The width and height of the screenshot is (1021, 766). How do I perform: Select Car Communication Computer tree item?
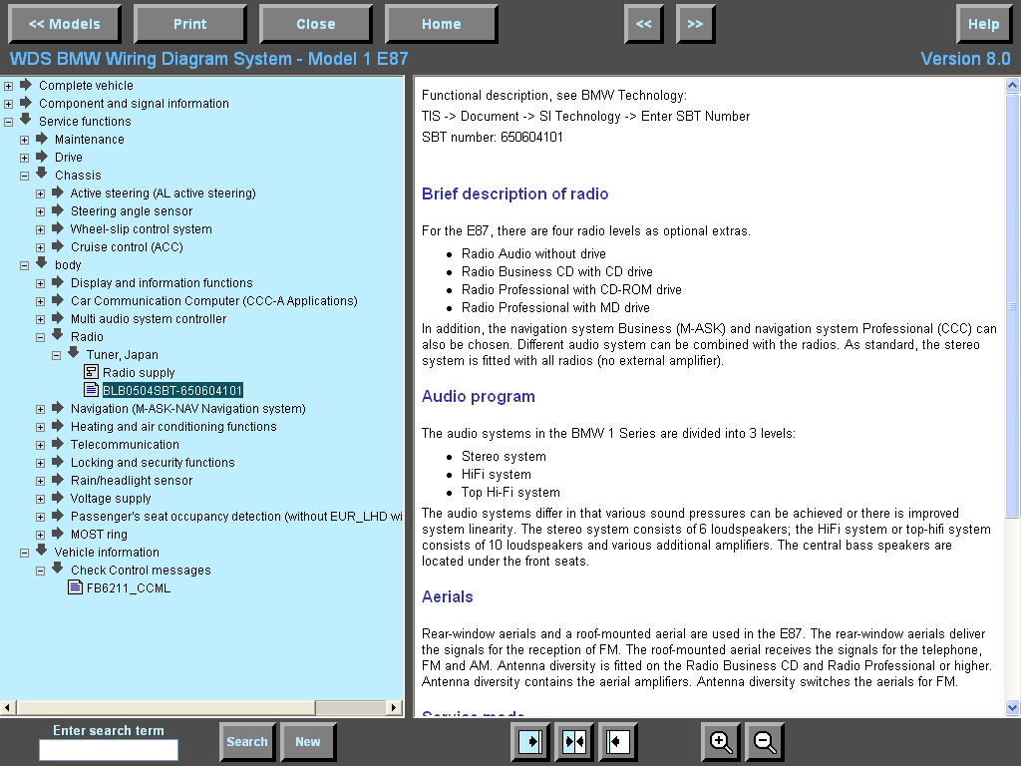214,301
